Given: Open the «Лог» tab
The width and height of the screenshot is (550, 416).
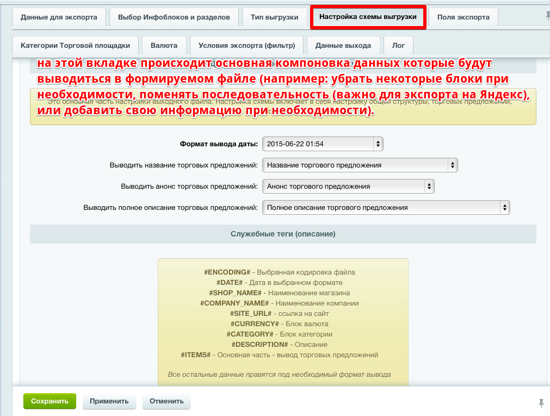Looking at the screenshot, I should click(398, 45).
